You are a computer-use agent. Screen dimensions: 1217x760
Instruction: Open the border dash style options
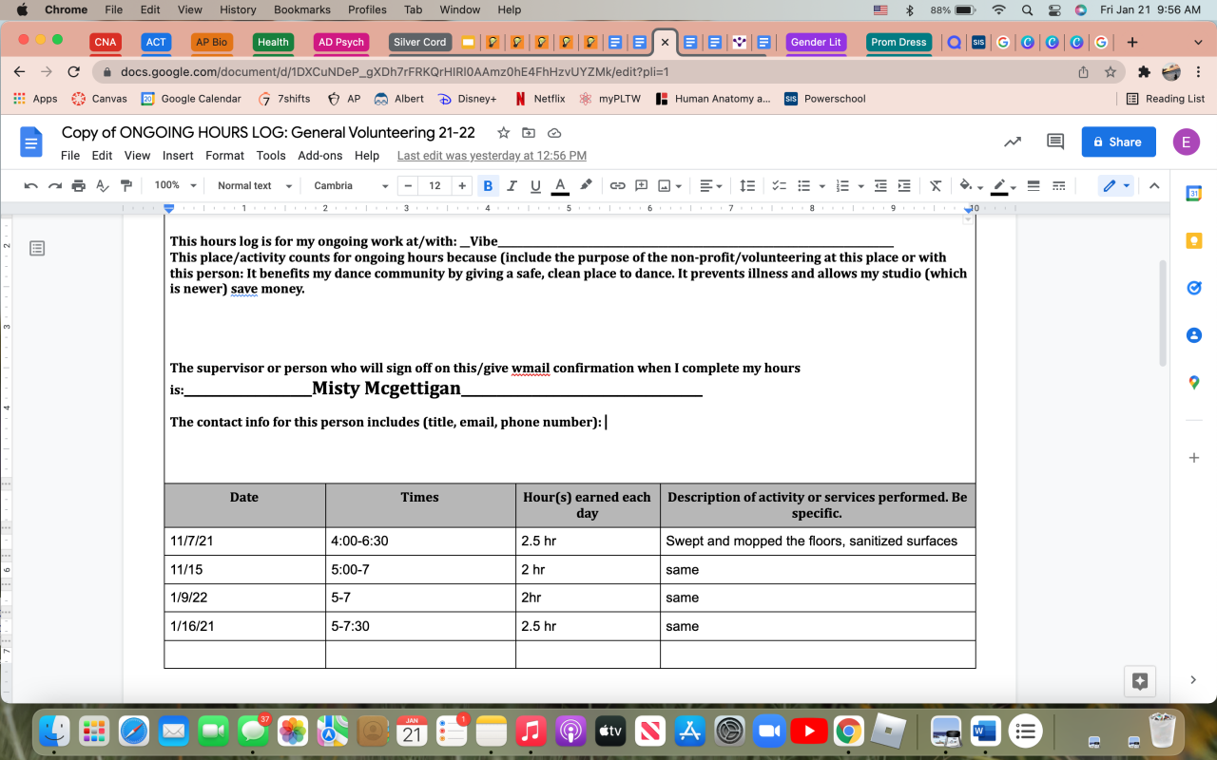click(x=1058, y=185)
